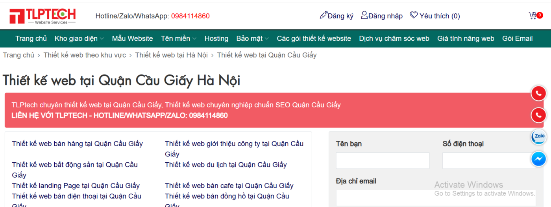Click hotline number 0984114860 in header
The width and height of the screenshot is (551, 207).
(190, 16)
